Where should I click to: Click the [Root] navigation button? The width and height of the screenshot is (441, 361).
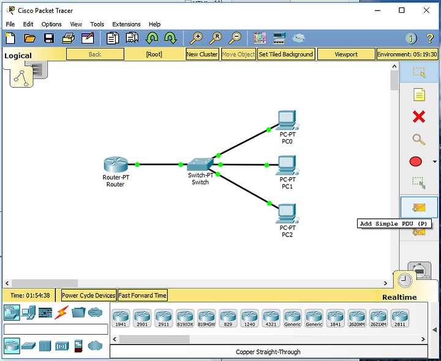click(x=154, y=54)
